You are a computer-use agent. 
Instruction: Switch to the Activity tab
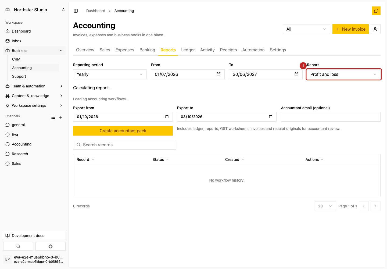[x=207, y=50]
